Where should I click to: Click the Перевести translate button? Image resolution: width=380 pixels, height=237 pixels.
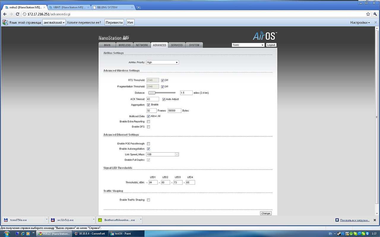114,23
